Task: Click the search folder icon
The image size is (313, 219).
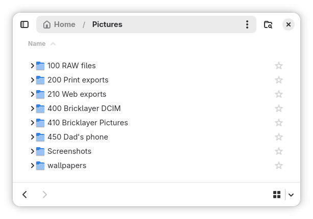Action: 268,24
